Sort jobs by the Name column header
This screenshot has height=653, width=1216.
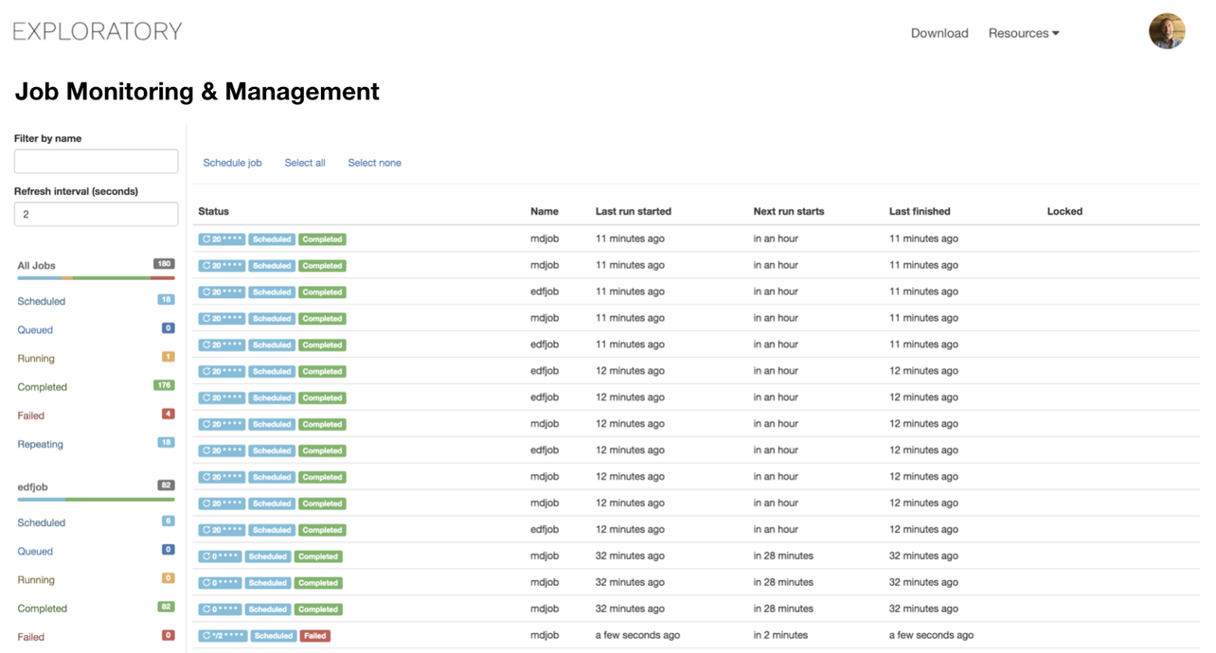tap(544, 211)
